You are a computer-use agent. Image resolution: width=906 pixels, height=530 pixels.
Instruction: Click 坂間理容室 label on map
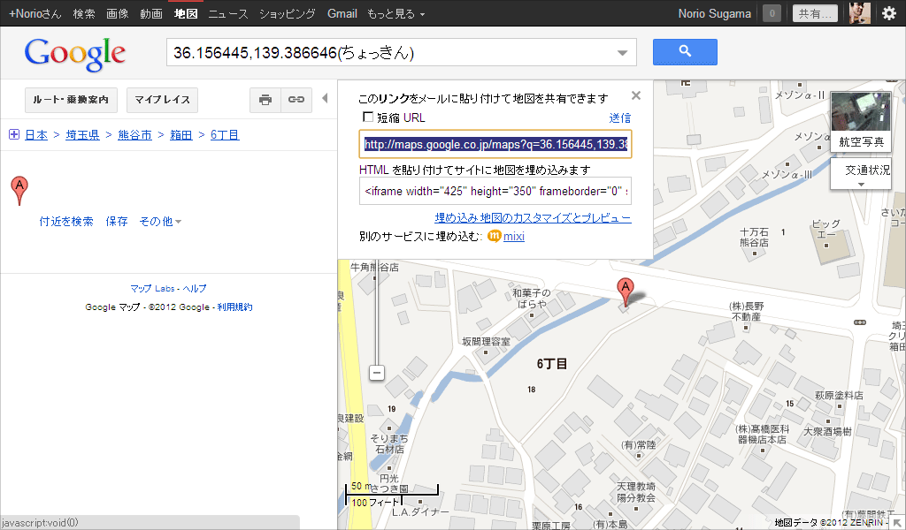point(486,342)
